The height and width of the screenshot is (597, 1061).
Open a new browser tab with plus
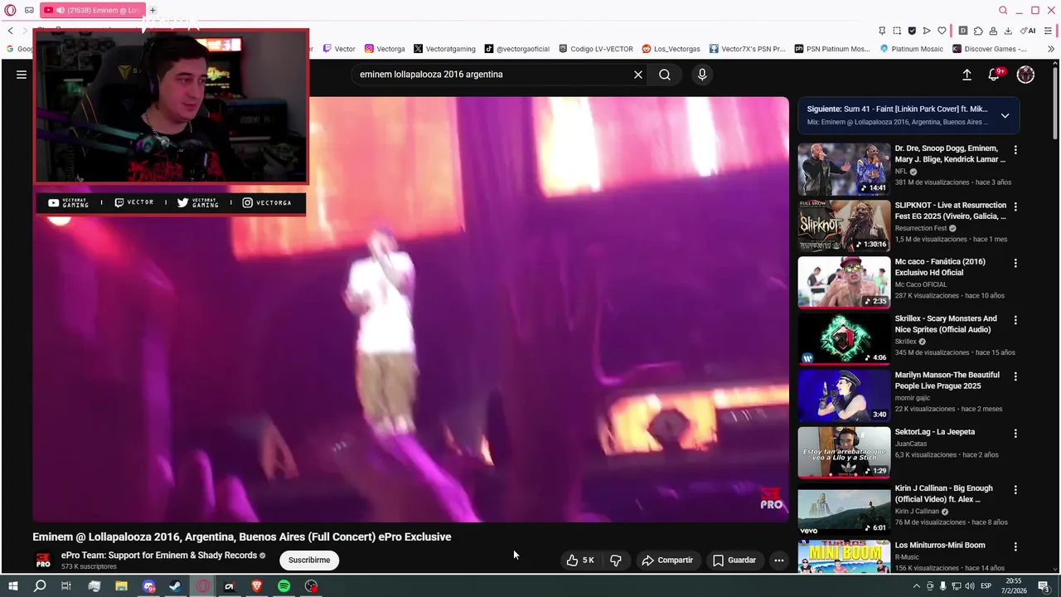pos(153,10)
